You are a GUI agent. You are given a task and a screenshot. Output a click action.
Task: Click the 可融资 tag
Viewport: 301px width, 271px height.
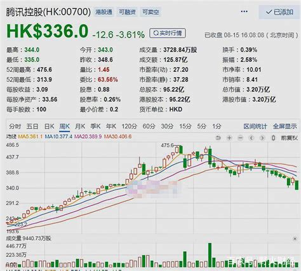click(127, 12)
